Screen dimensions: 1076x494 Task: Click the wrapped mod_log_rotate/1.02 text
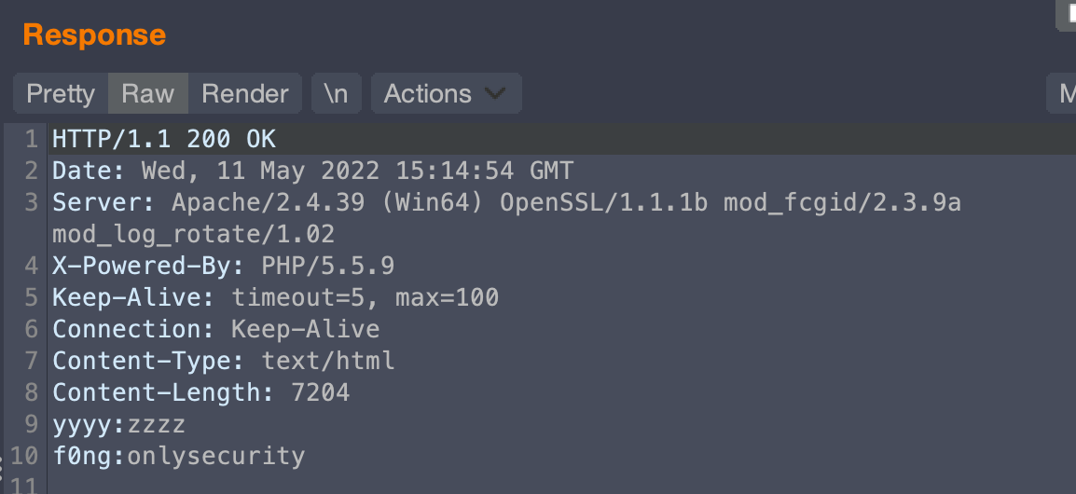(x=193, y=234)
